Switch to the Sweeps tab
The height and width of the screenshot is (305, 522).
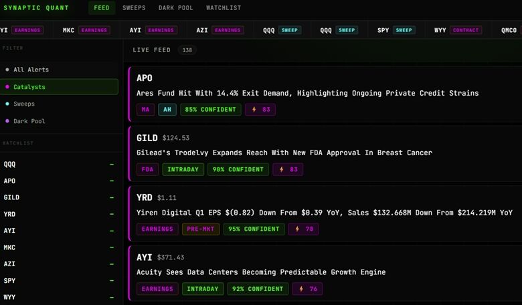(x=134, y=8)
